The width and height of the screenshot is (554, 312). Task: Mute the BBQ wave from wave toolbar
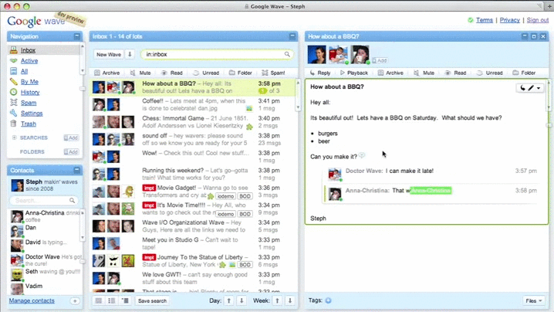(x=424, y=73)
